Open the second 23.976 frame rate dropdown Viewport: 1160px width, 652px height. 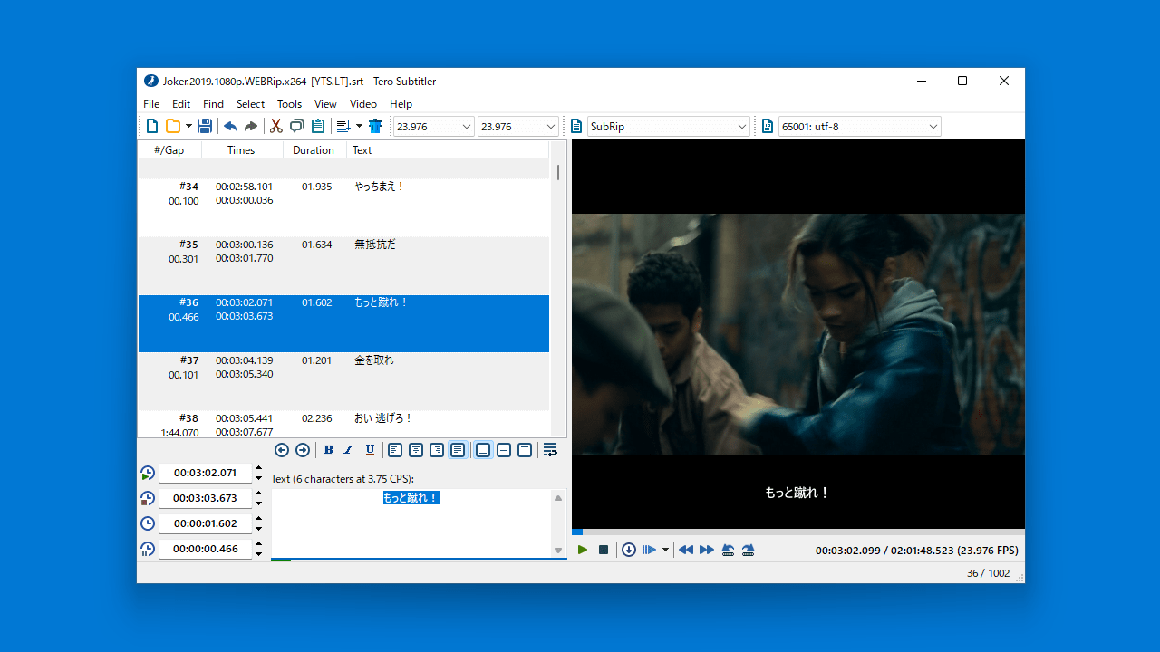[518, 127]
